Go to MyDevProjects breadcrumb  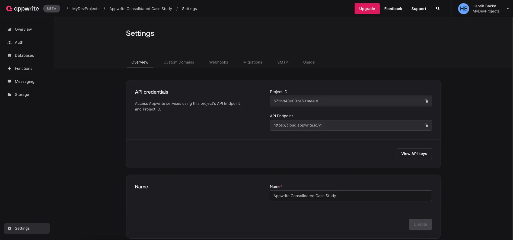(86, 9)
